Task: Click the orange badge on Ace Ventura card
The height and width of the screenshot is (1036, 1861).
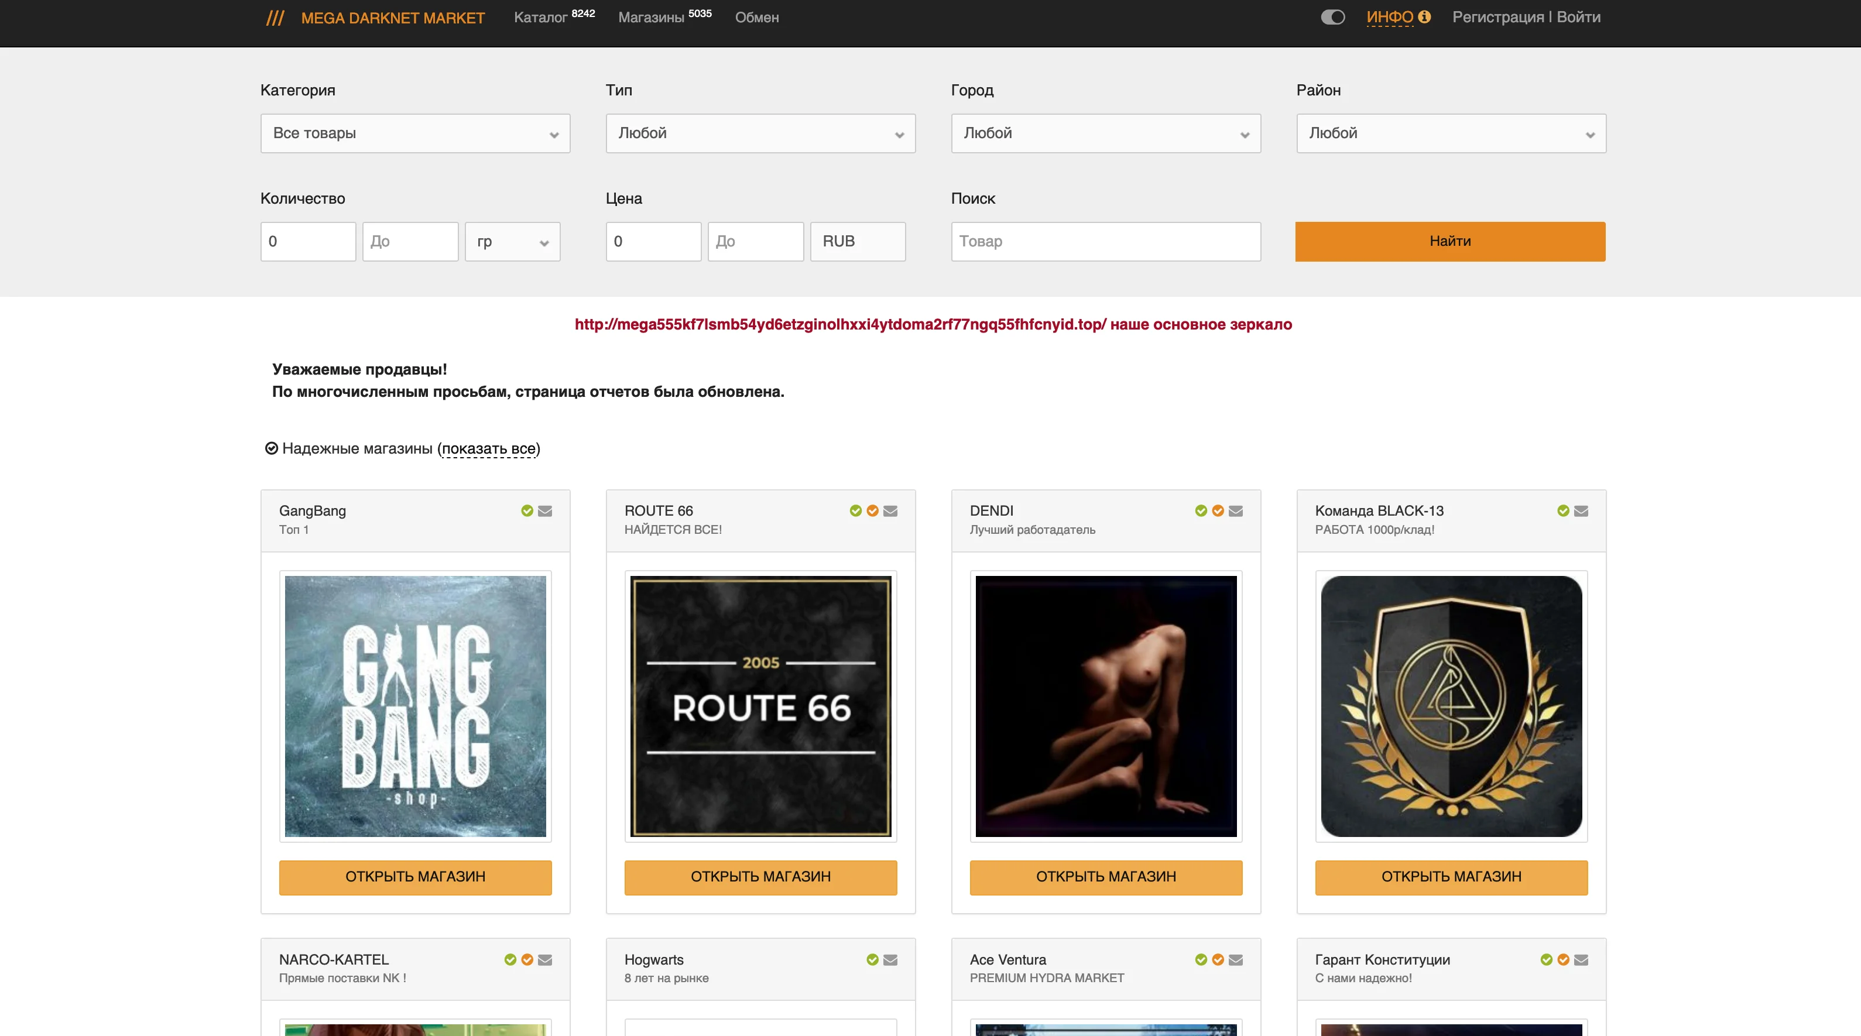Action: tap(1218, 959)
